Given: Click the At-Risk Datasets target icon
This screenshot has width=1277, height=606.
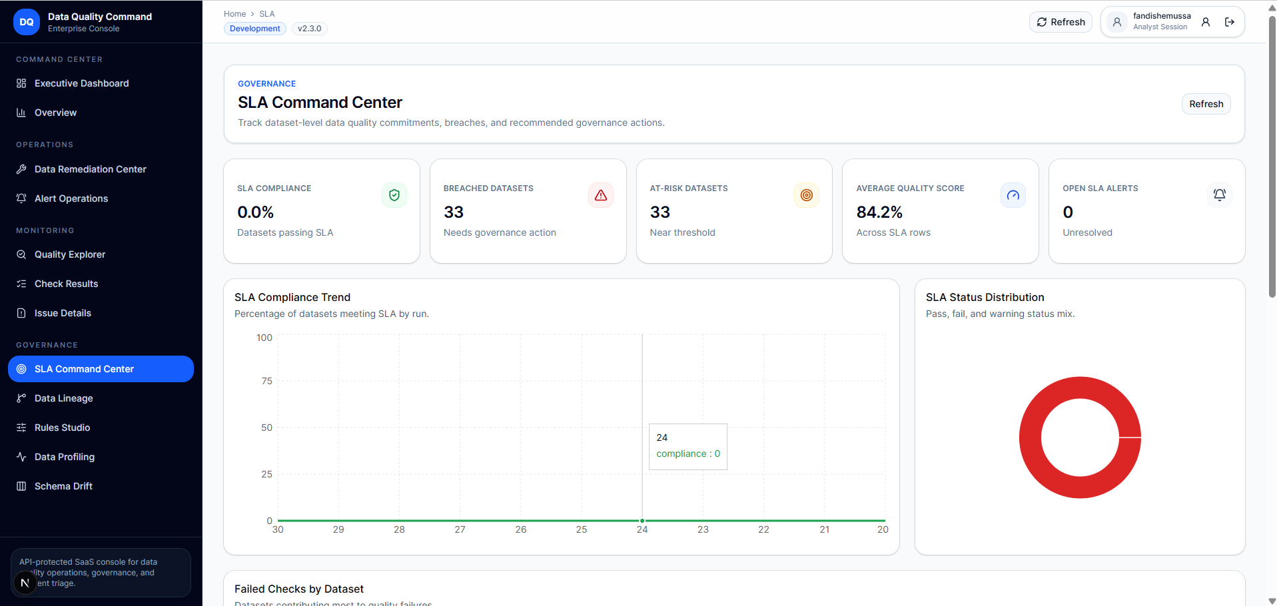Looking at the screenshot, I should pyautogui.click(x=807, y=195).
